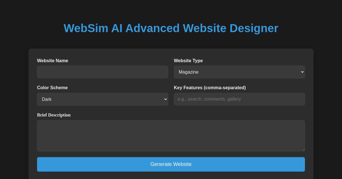The image size is (342, 179).
Task: Focus the Website Name input field
Action: click(x=103, y=72)
